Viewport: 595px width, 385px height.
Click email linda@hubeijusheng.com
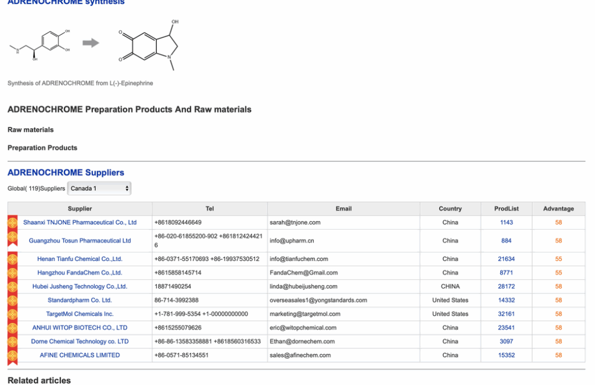[303, 286]
